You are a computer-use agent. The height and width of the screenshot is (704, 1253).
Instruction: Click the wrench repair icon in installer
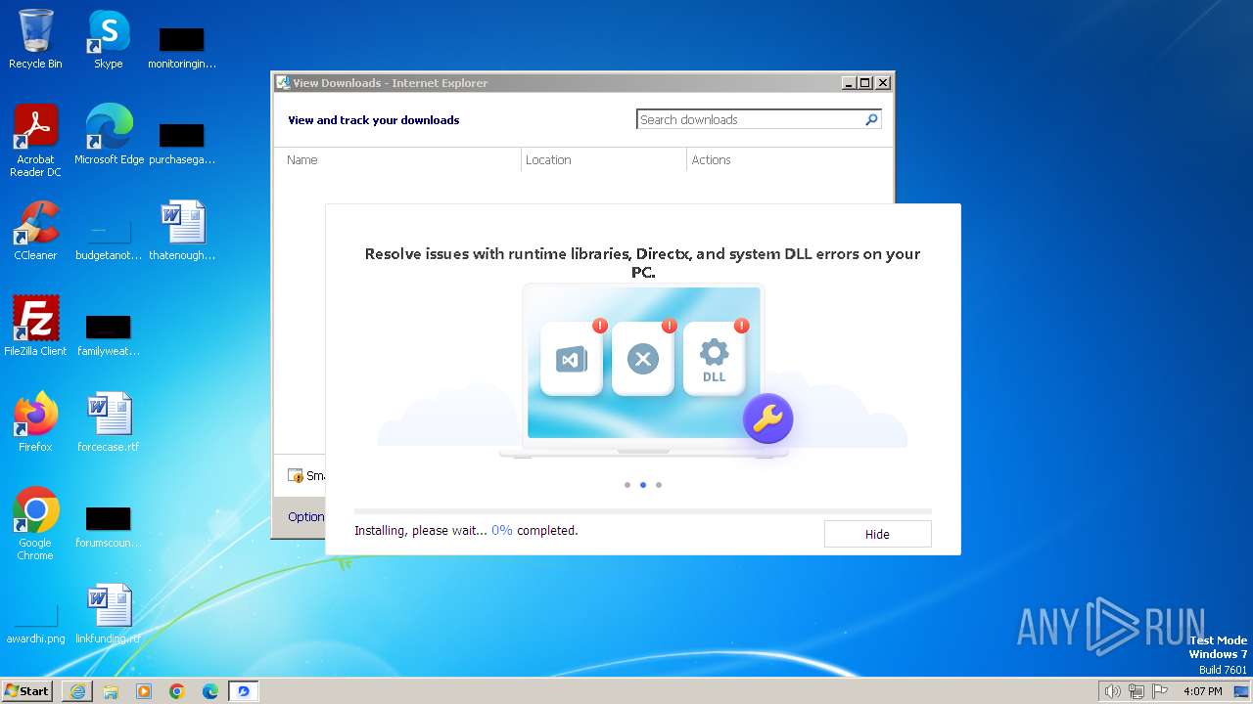coord(767,418)
